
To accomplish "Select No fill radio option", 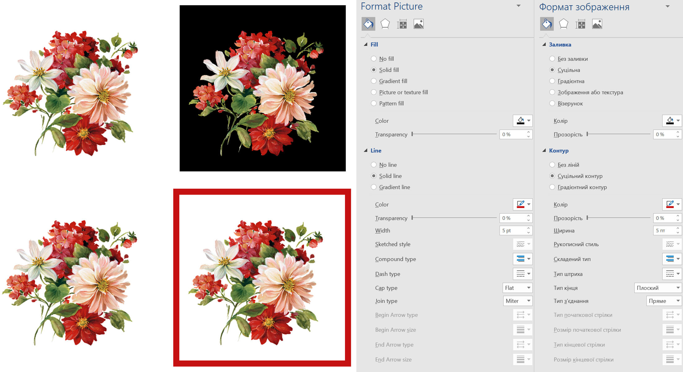I will [x=374, y=59].
